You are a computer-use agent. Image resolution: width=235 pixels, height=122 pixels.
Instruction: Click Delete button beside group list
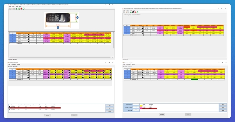(223, 111)
